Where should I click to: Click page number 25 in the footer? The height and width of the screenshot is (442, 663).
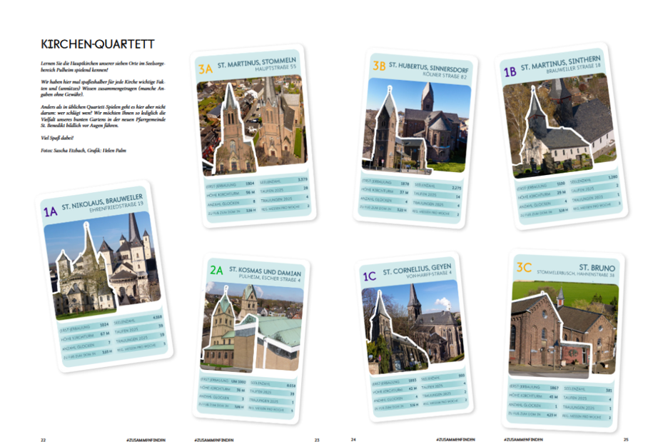(626, 440)
